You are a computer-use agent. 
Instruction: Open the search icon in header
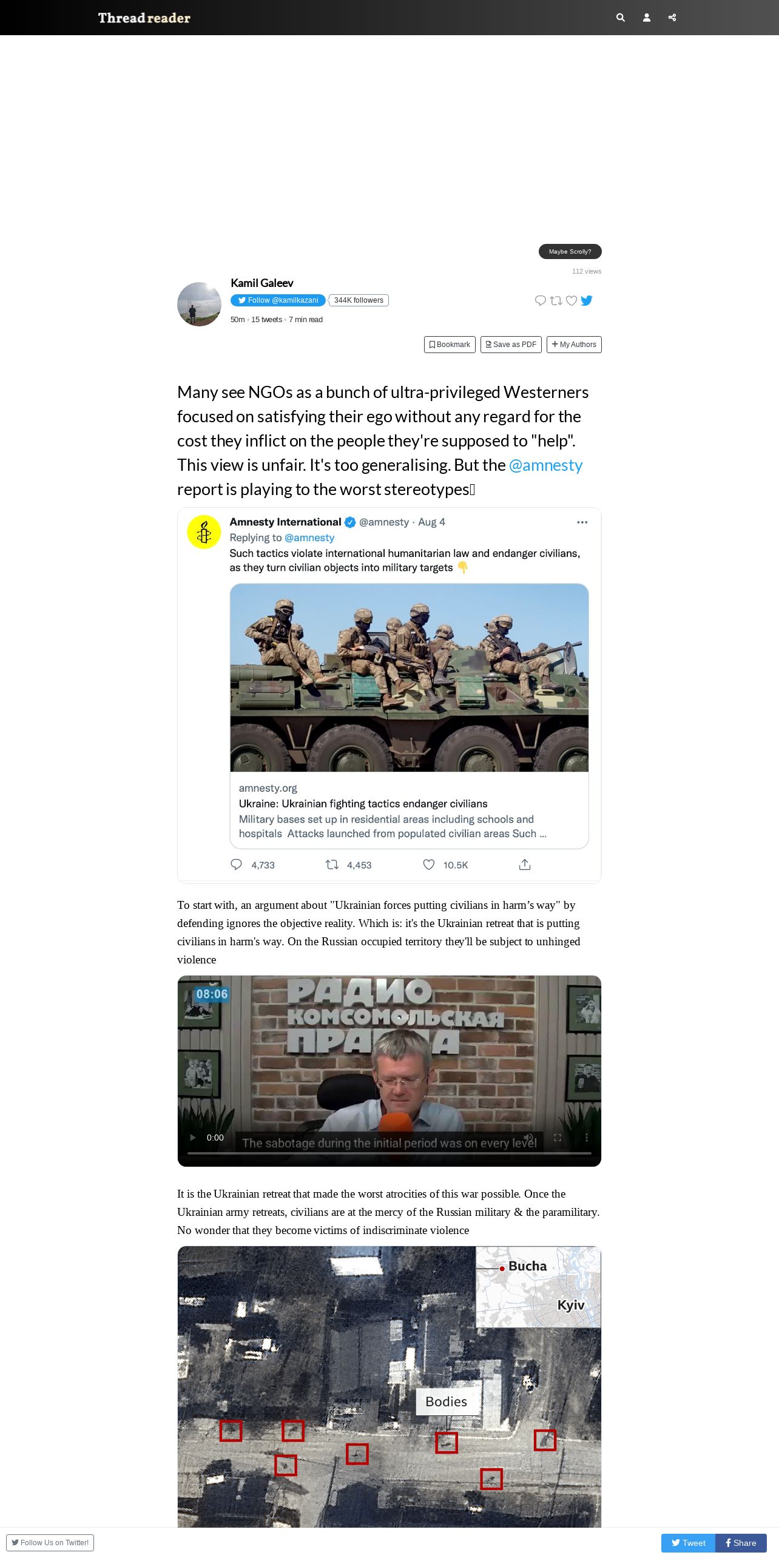pyautogui.click(x=620, y=18)
